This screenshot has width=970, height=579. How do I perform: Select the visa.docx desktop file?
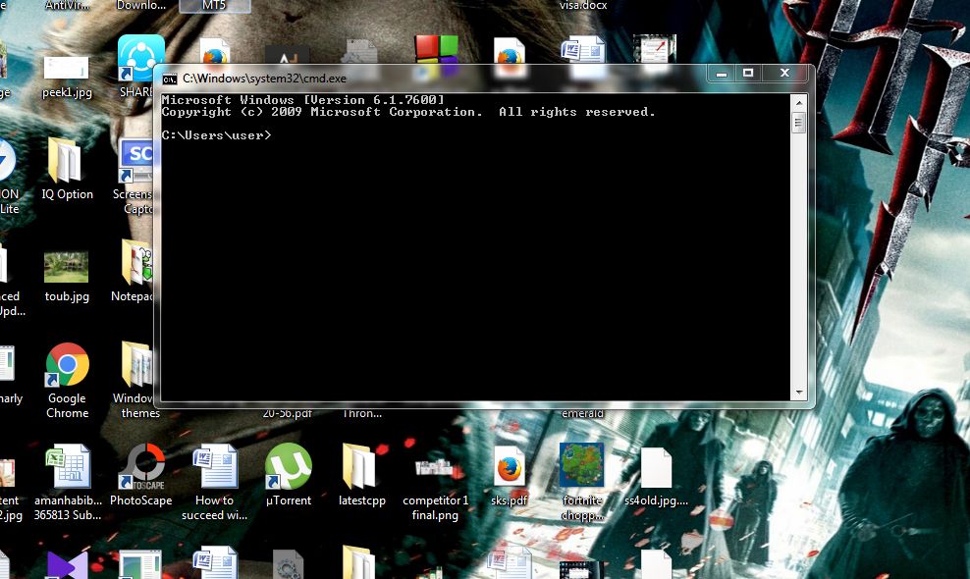tap(583, 6)
